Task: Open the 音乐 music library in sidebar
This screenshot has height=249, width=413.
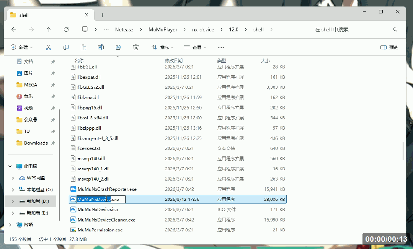Action: (28, 96)
